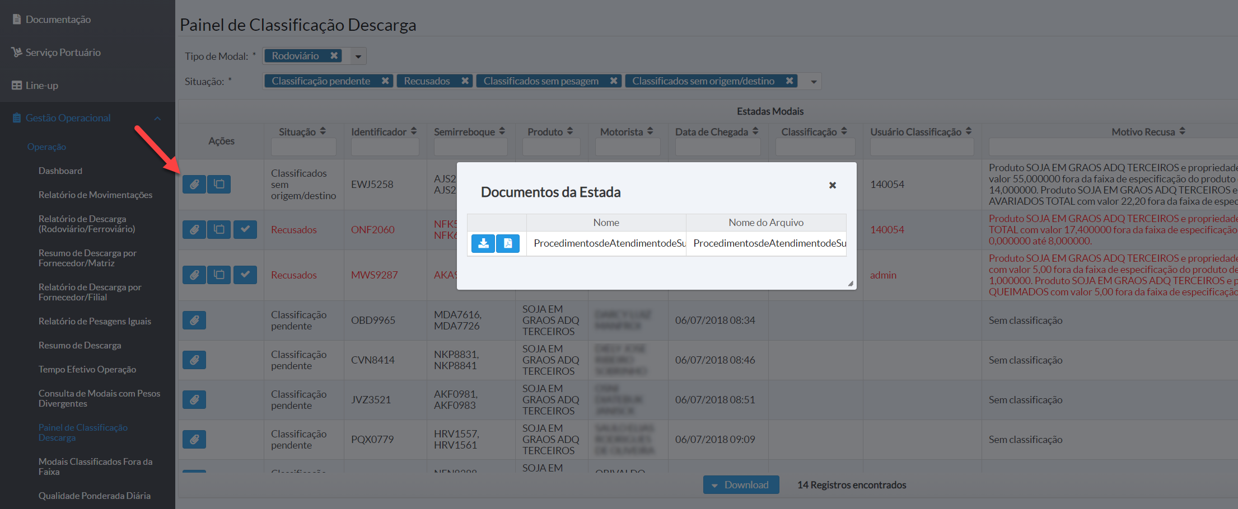
Task: Expand the Situação filter dropdown
Action: (814, 82)
